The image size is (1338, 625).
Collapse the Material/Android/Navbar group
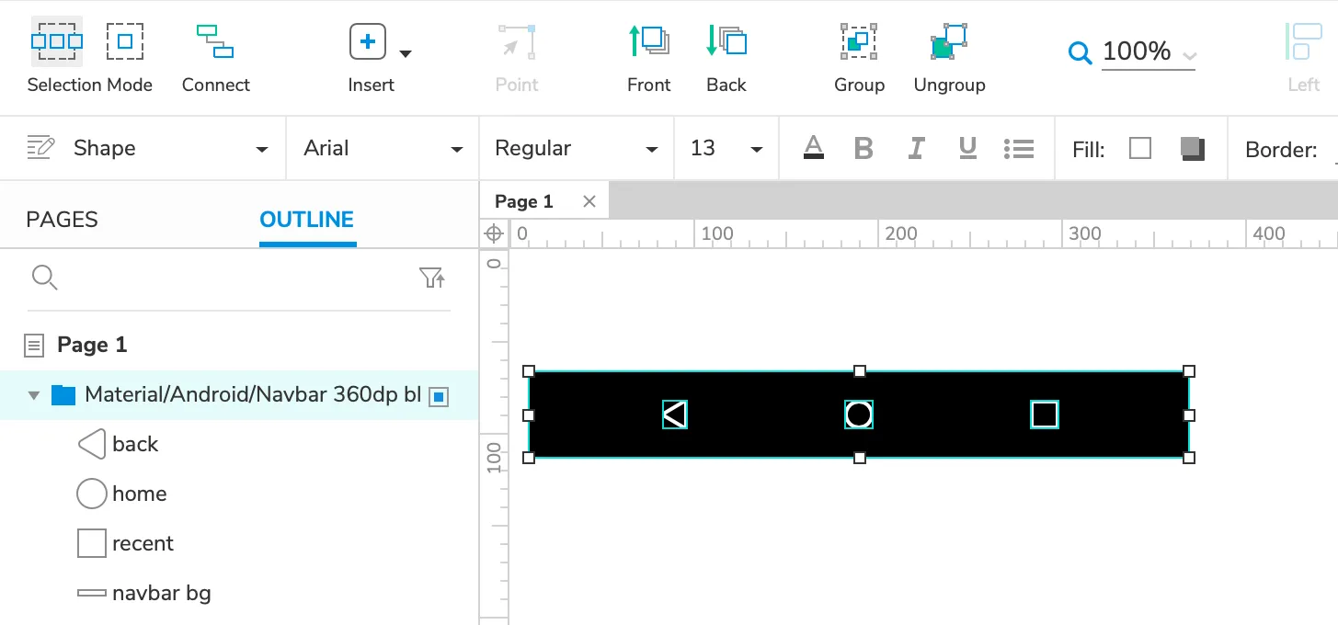(x=34, y=396)
